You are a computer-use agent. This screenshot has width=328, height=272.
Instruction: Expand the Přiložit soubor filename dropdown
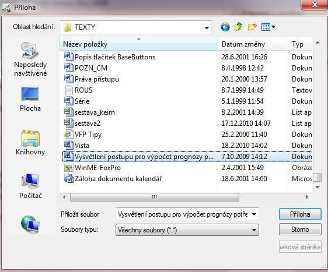click(254, 214)
